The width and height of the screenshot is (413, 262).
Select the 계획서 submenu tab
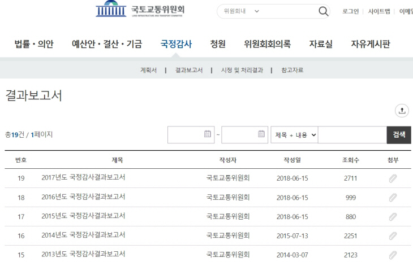pyautogui.click(x=148, y=70)
